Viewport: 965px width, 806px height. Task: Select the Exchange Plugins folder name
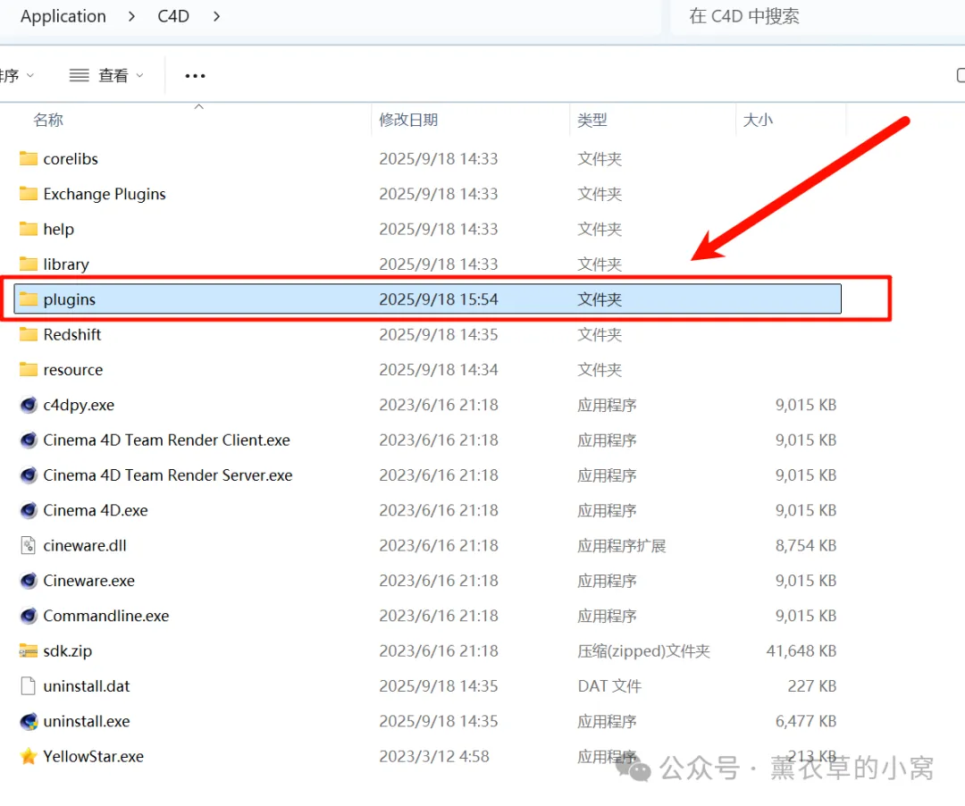tap(105, 194)
